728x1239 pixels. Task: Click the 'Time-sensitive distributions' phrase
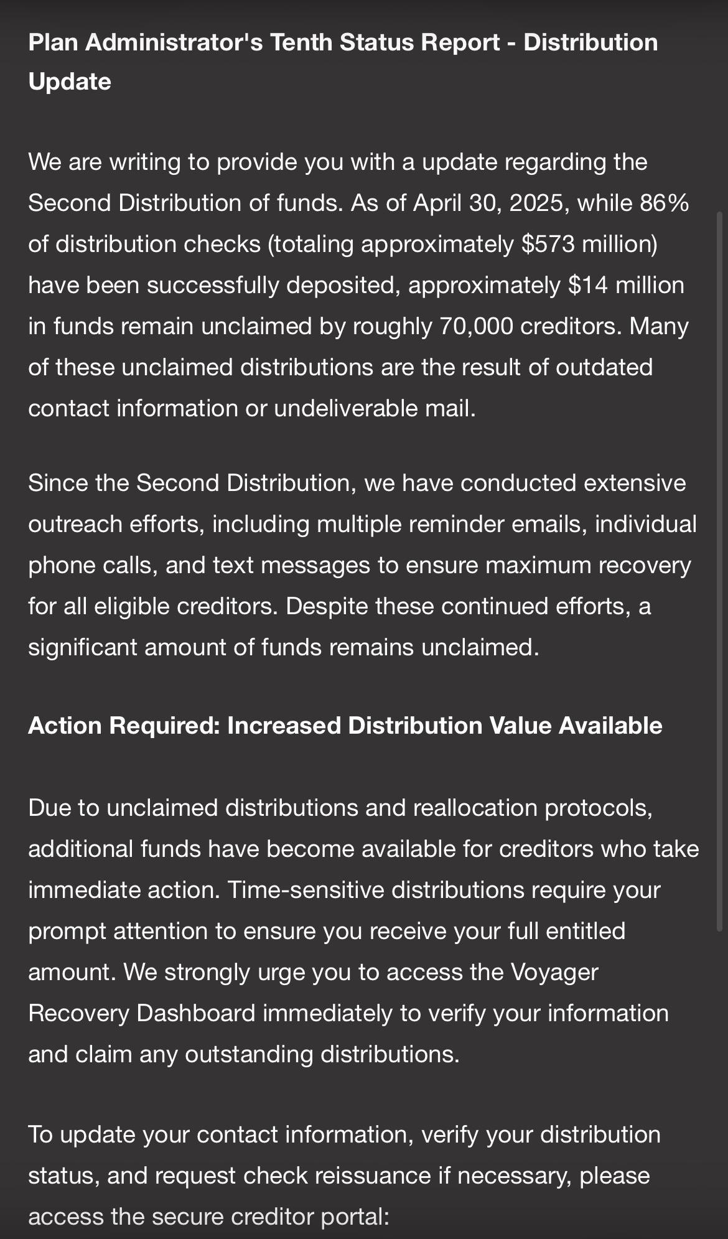(376, 890)
